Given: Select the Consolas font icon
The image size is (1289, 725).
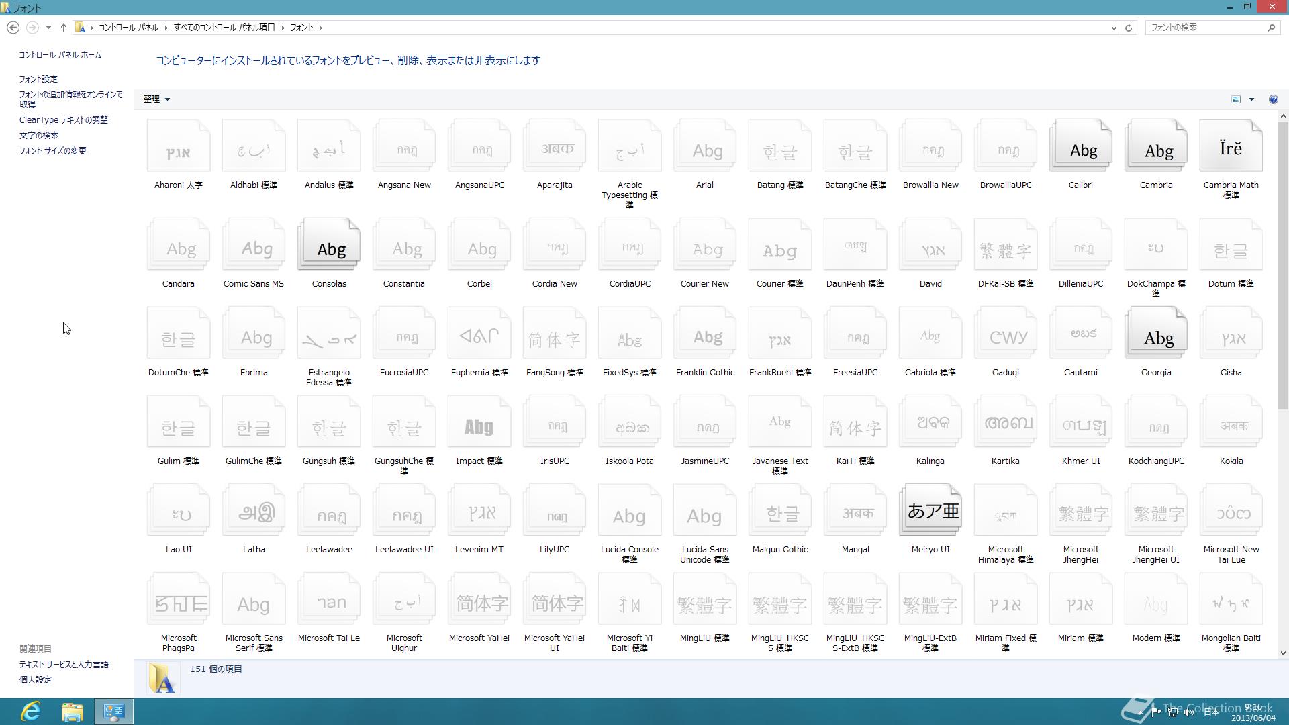Looking at the screenshot, I should (329, 245).
